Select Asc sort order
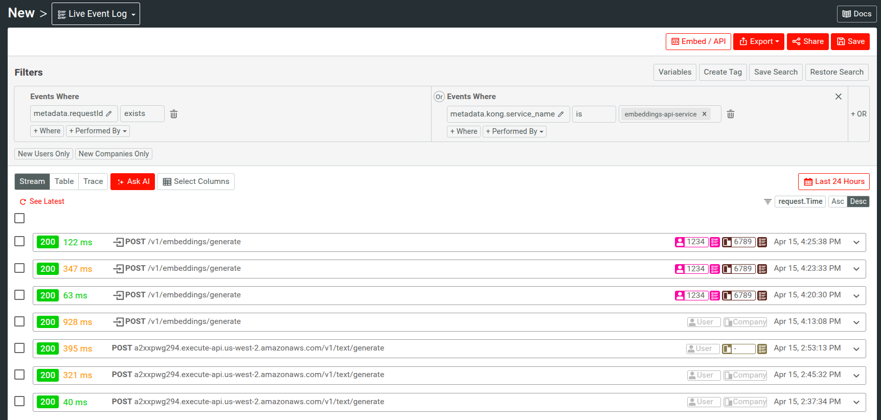Screen dimensions: 881x420 pos(838,202)
